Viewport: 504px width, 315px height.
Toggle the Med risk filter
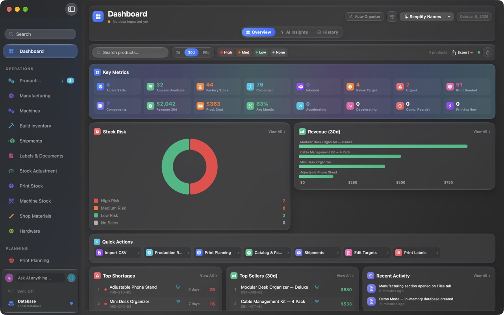(244, 52)
